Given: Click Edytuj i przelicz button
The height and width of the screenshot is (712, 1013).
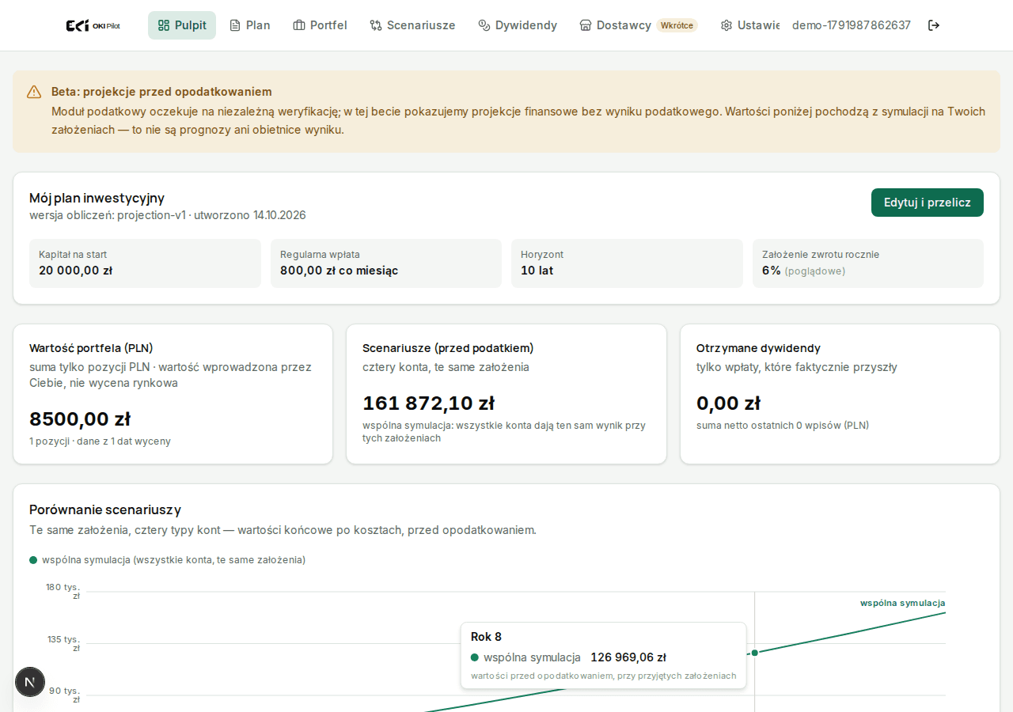Looking at the screenshot, I should click(x=928, y=203).
